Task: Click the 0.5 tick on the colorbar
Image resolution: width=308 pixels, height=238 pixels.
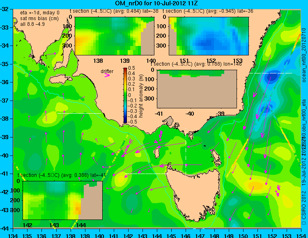Action: point(131,68)
